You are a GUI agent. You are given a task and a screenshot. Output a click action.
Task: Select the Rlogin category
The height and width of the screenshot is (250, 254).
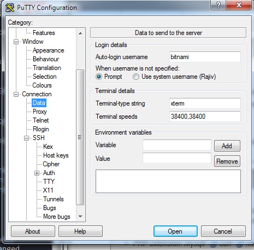click(41, 129)
